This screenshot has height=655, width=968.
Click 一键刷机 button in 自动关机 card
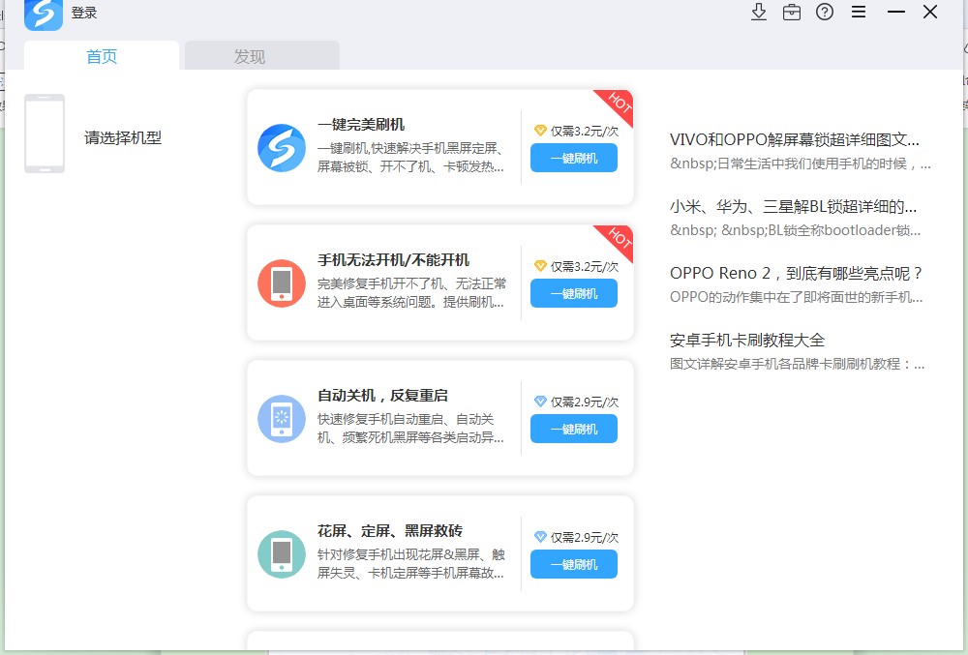(x=574, y=429)
